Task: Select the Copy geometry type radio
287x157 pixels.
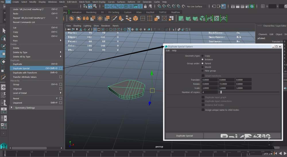Action: point(202,56)
